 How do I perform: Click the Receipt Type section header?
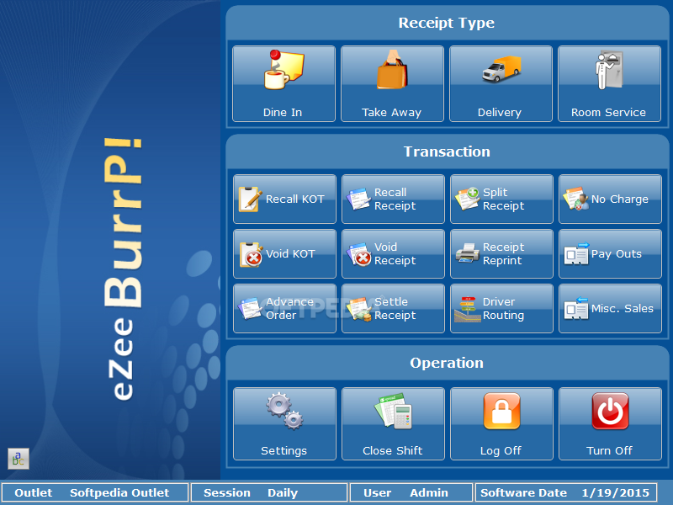click(447, 23)
